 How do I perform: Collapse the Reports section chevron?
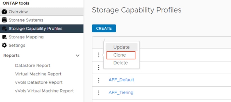pyautogui.click(x=78, y=56)
